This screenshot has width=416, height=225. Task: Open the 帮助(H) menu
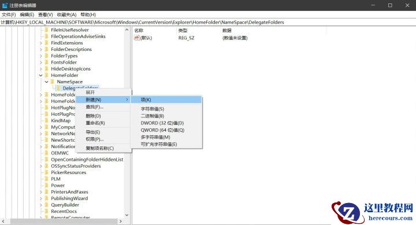click(x=88, y=14)
